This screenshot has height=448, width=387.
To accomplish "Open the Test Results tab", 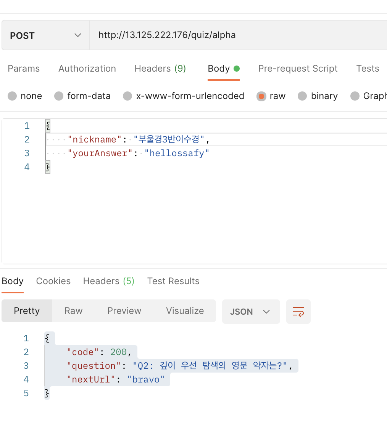I will [173, 281].
